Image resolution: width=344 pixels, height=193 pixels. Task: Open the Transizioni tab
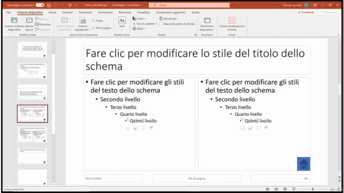(x=85, y=12)
